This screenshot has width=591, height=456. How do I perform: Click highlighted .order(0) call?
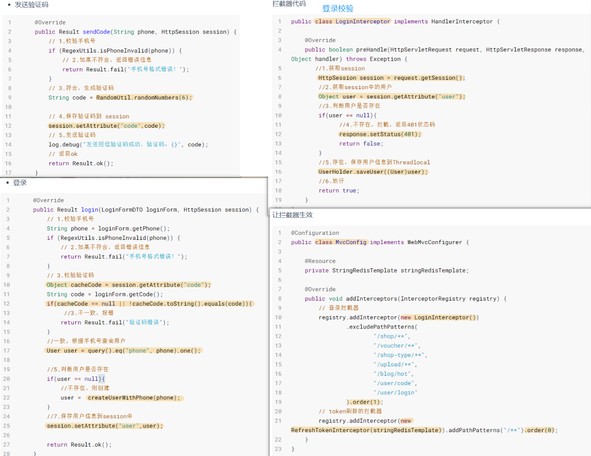coord(540,431)
